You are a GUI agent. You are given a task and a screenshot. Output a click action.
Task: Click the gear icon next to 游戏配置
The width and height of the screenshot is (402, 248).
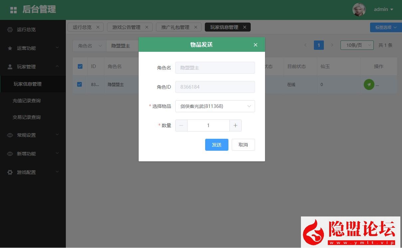10,172
